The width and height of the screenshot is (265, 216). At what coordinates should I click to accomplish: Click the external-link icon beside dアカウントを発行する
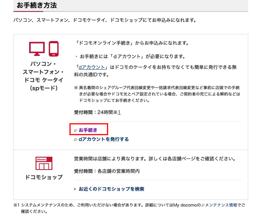[x=75, y=140]
